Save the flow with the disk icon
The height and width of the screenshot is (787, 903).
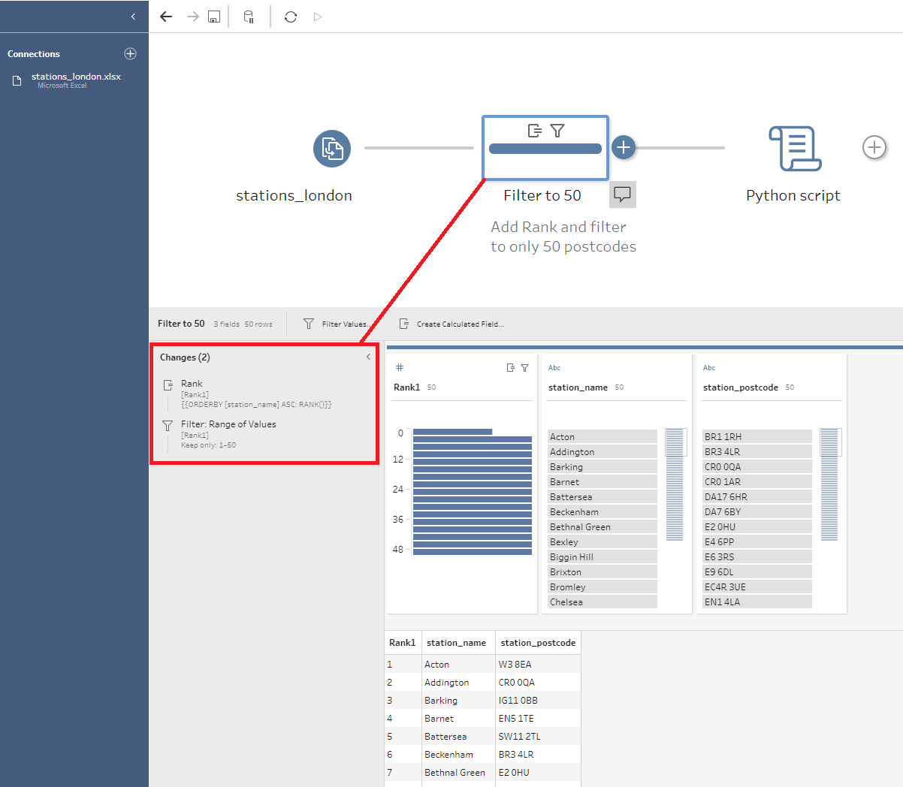214,17
